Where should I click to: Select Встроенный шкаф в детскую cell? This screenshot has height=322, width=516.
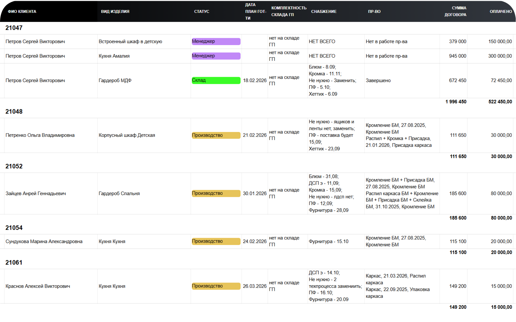tap(130, 42)
